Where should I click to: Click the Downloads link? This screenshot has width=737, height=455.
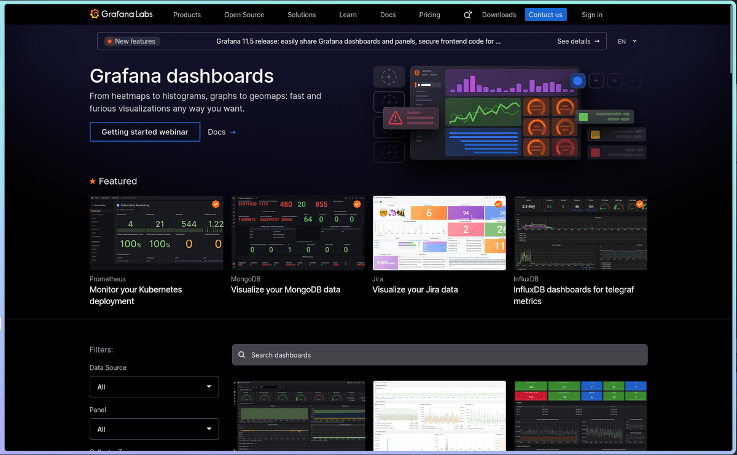pos(499,15)
